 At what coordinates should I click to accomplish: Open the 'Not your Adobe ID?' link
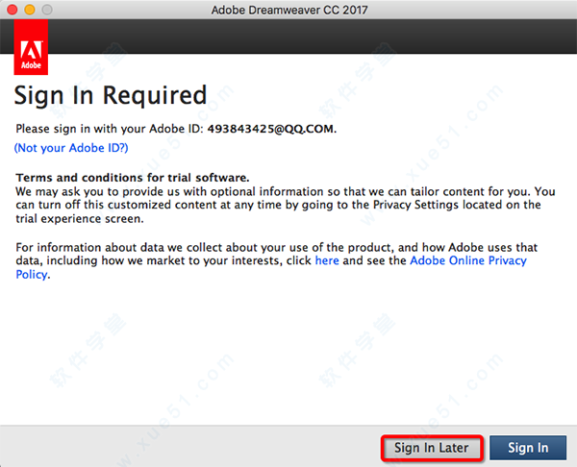[x=71, y=148]
